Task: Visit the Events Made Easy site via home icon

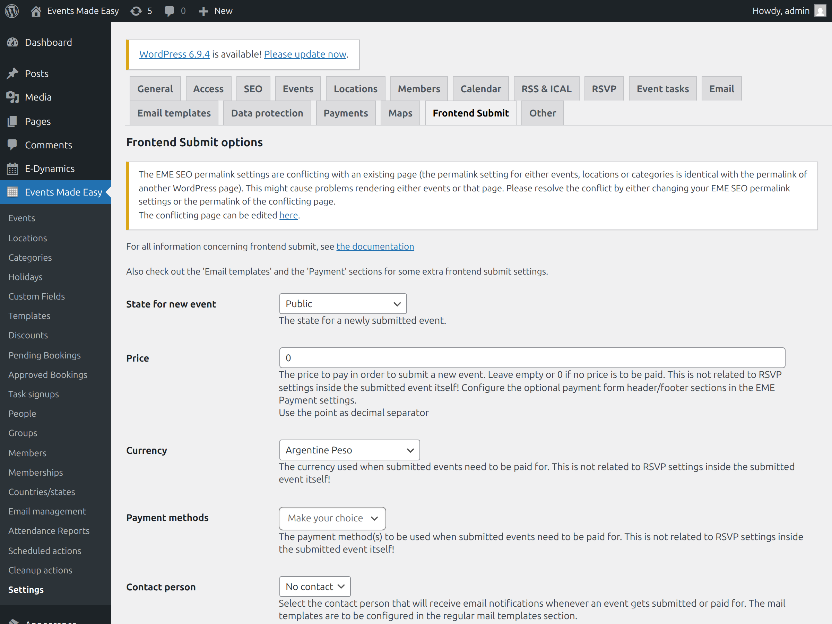Action: tap(36, 10)
